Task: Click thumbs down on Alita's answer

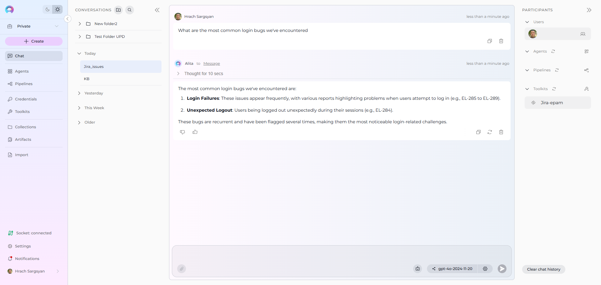Action: (x=182, y=132)
